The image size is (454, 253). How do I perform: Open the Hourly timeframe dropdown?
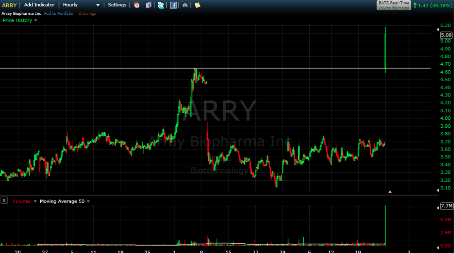(x=98, y=5)
